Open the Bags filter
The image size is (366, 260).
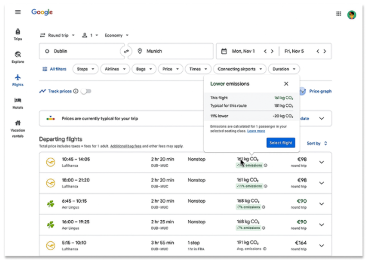pyautogui.click(x=144, y=69)
